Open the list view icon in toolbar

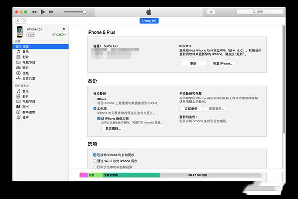point(211,12)
